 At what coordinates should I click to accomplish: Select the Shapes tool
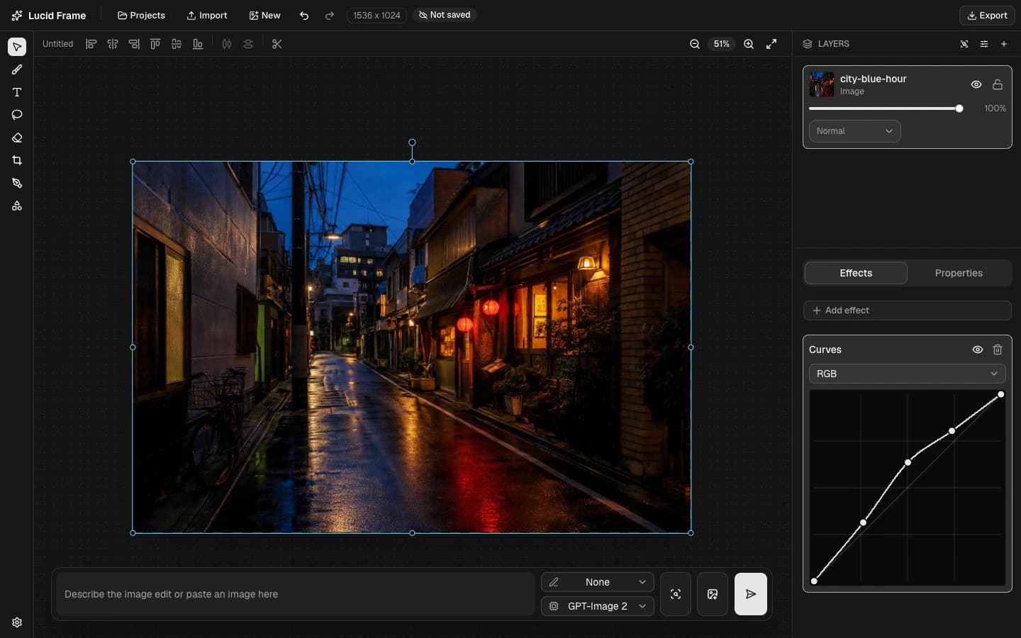tap(17, 206)
